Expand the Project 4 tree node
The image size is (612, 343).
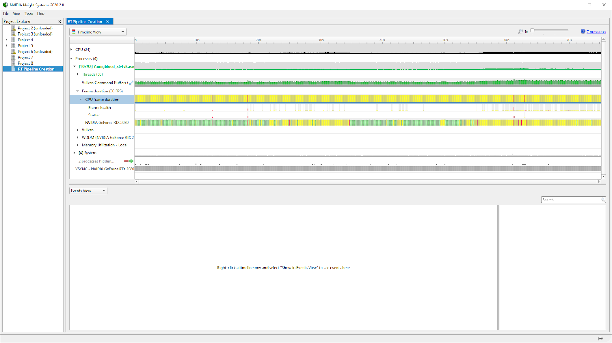(7, 40)
